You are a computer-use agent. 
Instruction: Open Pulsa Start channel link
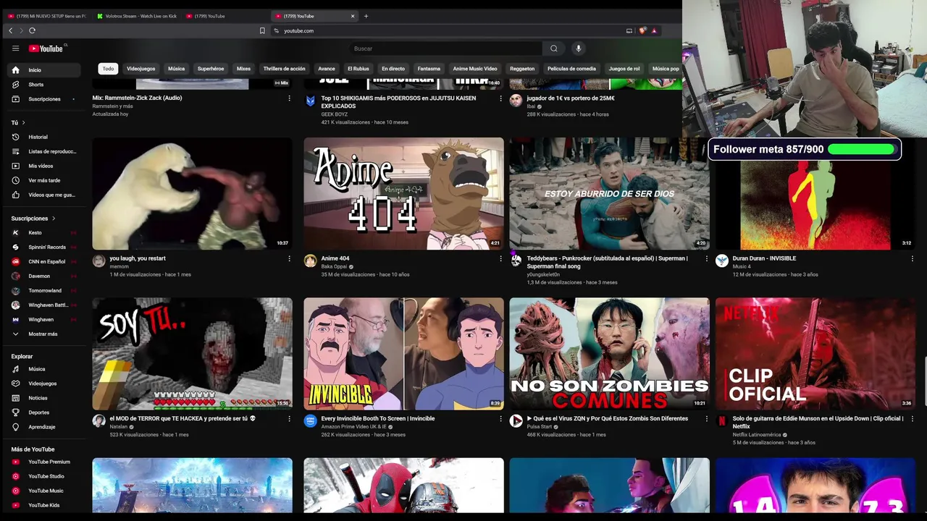coord(539,427)
